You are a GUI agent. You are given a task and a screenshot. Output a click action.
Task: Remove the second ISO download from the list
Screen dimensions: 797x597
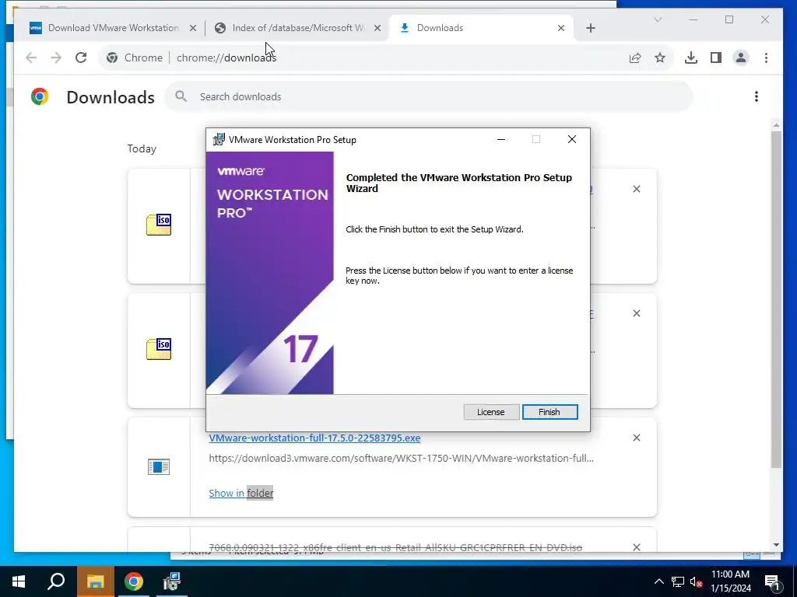tap(637, 313)
